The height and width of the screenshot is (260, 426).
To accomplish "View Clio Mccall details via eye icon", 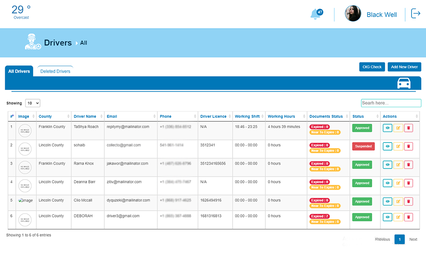I will 388,201.
